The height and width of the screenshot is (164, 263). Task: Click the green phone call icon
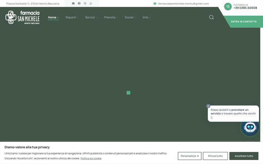228,7
